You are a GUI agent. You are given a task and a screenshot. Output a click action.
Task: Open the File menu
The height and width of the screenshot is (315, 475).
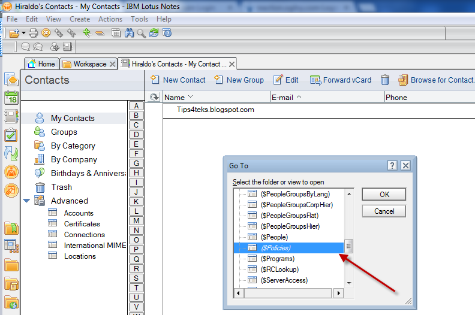(x=12, y=19)
